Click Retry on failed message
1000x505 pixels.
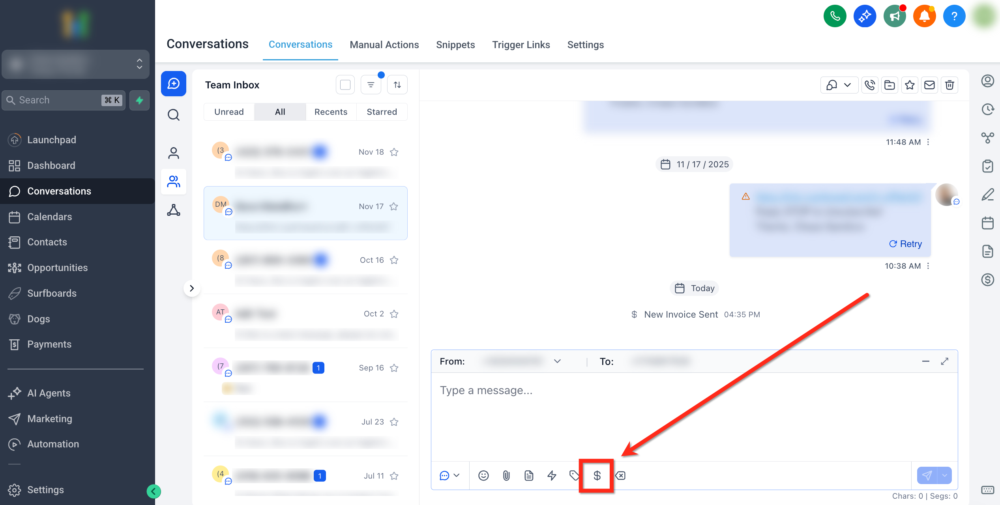point(905,244)
